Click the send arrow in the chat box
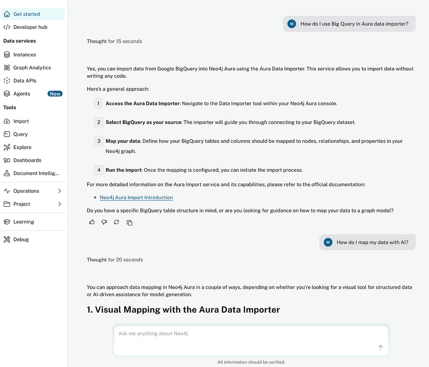The width and height of the screenshot is (429, 367). tap(380, 347)
